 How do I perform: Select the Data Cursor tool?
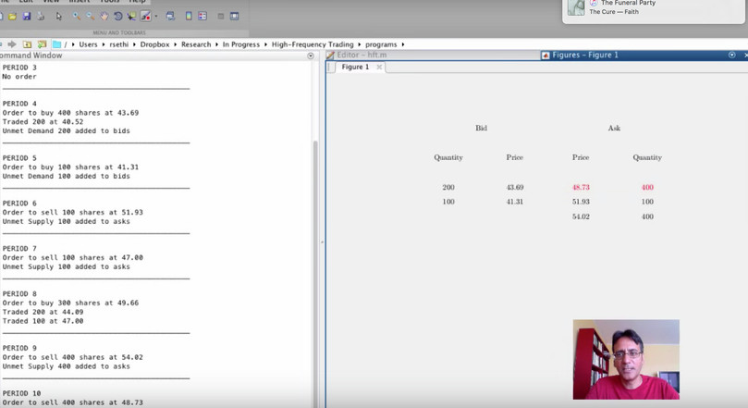coord(131,17)
